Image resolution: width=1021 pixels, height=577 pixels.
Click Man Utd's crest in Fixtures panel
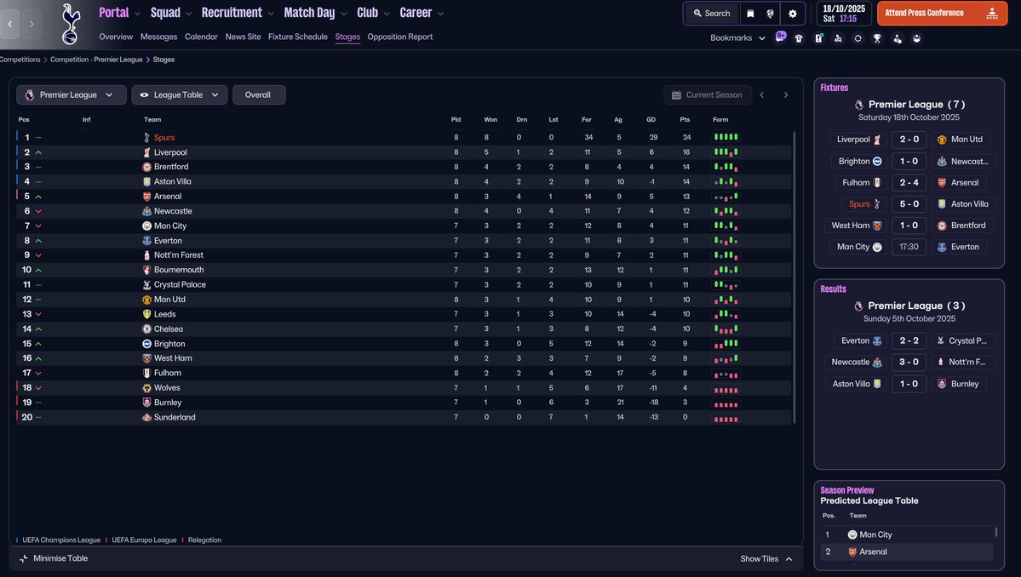tap(942, 140)
